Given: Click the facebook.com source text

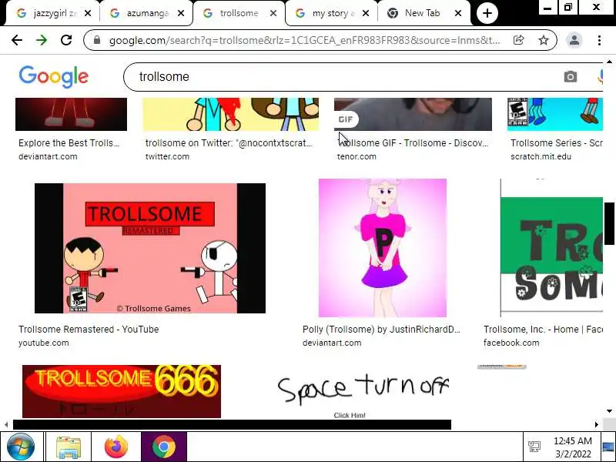Looking at the screenshot, I should pyautogui.click(x=511, y=343).
